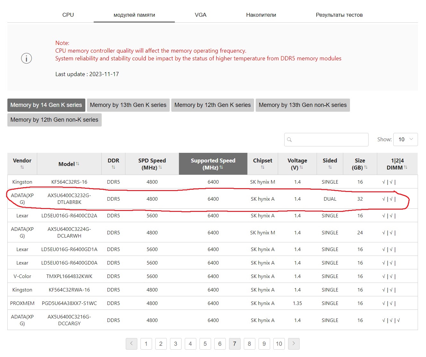The image size is (426, 357).
Task: Click the memory search input field
Action: (x=326, y=139)
